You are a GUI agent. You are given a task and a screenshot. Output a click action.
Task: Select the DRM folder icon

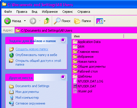click(x=75, y=47)
